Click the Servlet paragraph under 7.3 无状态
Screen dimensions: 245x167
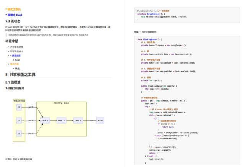click(x=58, y=29)
